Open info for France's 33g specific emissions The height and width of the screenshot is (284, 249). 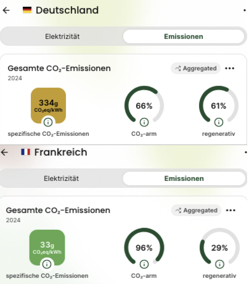point(47,264)
